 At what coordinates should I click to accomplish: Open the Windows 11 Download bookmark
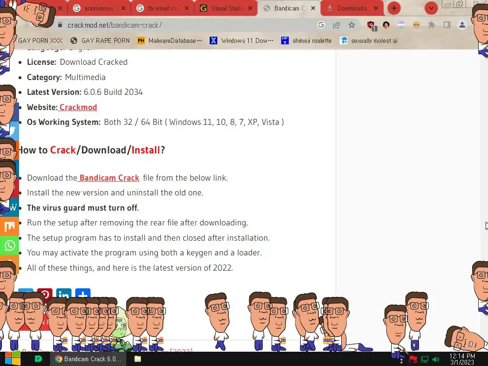(242, 41)
